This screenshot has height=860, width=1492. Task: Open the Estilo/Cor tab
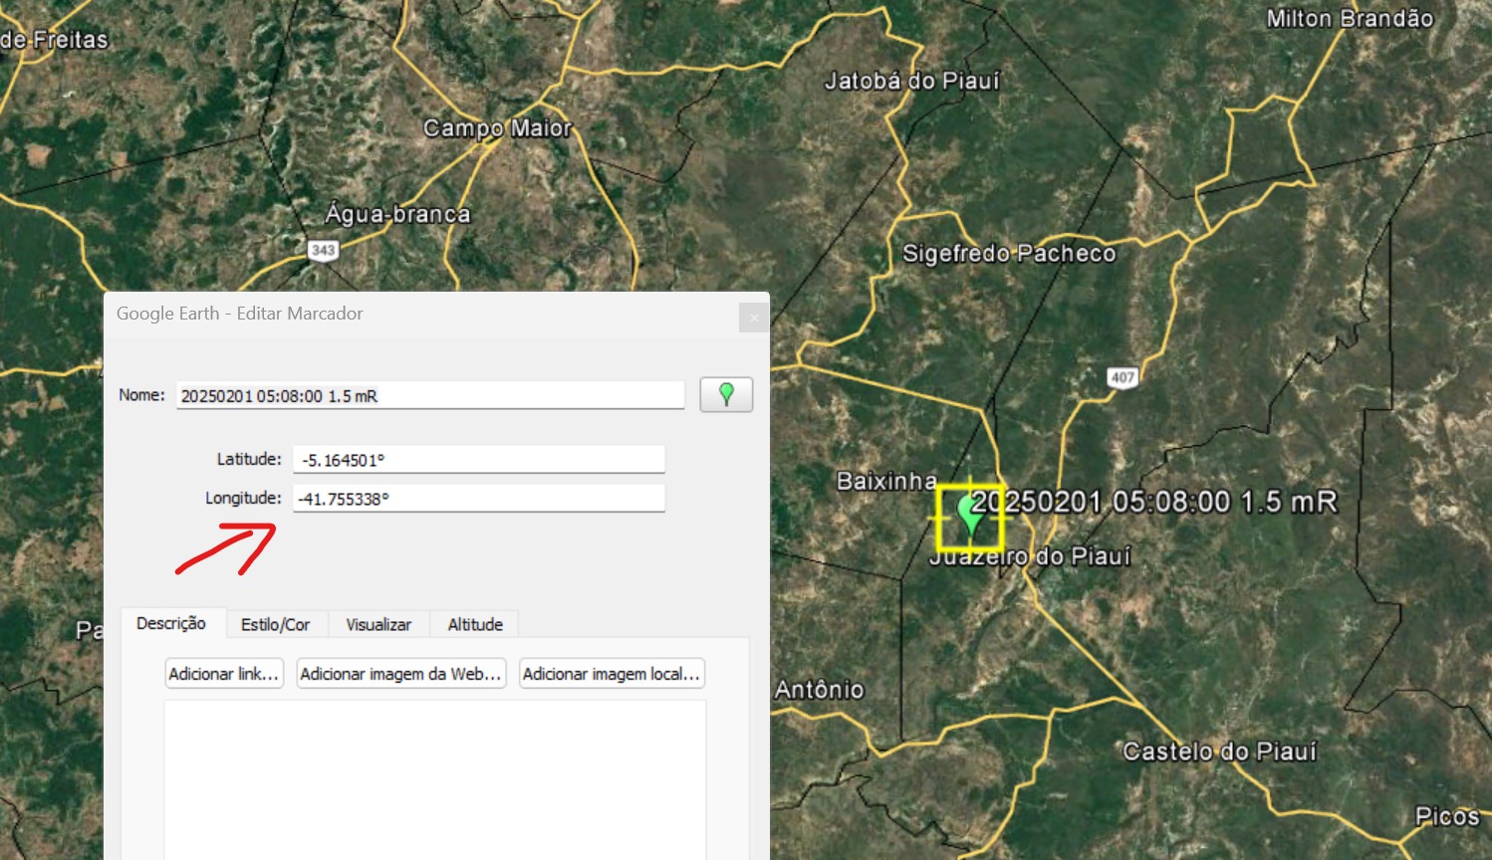(x=275, y=625)
